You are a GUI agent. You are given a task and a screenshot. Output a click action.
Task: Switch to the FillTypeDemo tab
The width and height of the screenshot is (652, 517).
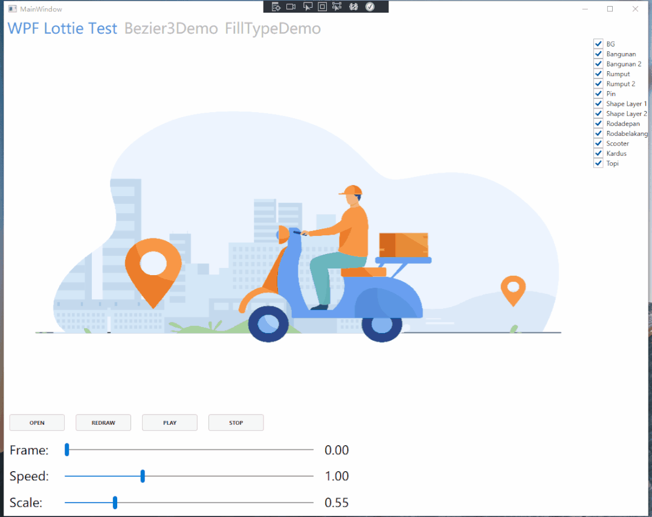pyautogui.click(x=273, y=28)
